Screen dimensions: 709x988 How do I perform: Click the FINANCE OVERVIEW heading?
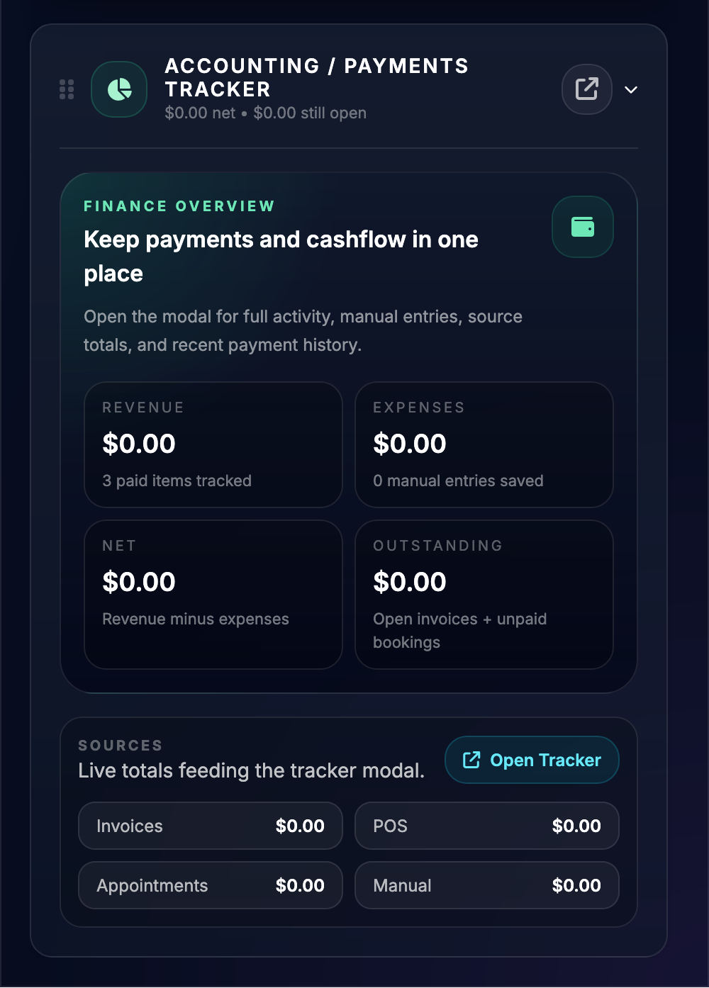(178, 206)
